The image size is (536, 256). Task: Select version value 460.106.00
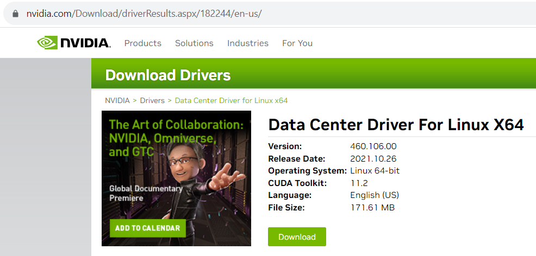pos(373,146)
